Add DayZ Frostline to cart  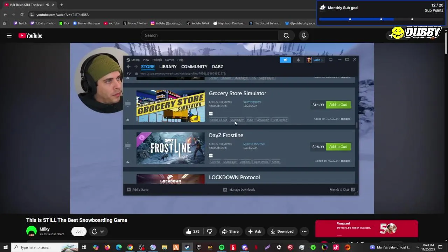tap(338, 147)
